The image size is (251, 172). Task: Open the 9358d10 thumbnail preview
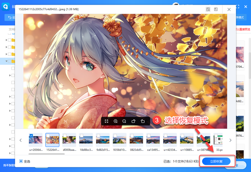pyautogui.click(x=120, y=141)
